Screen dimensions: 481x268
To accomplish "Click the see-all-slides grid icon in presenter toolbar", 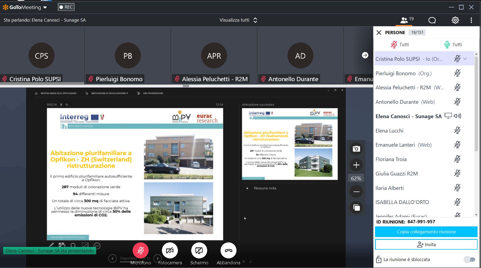I will click(x=62, y=245).
